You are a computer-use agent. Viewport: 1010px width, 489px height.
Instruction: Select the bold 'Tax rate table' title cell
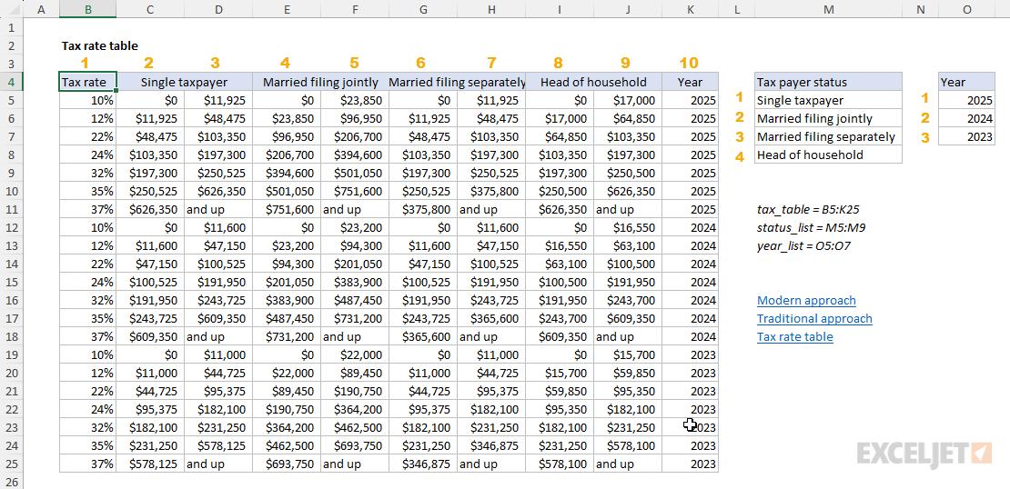tap(100, 45)
